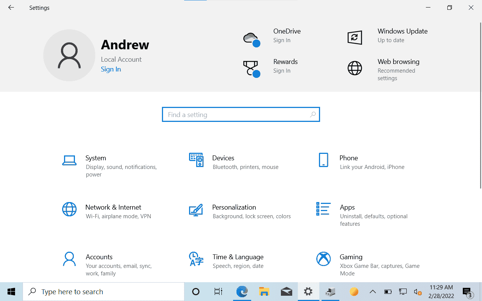
Task: Click the user avatar picture
Action: [69, 55]
